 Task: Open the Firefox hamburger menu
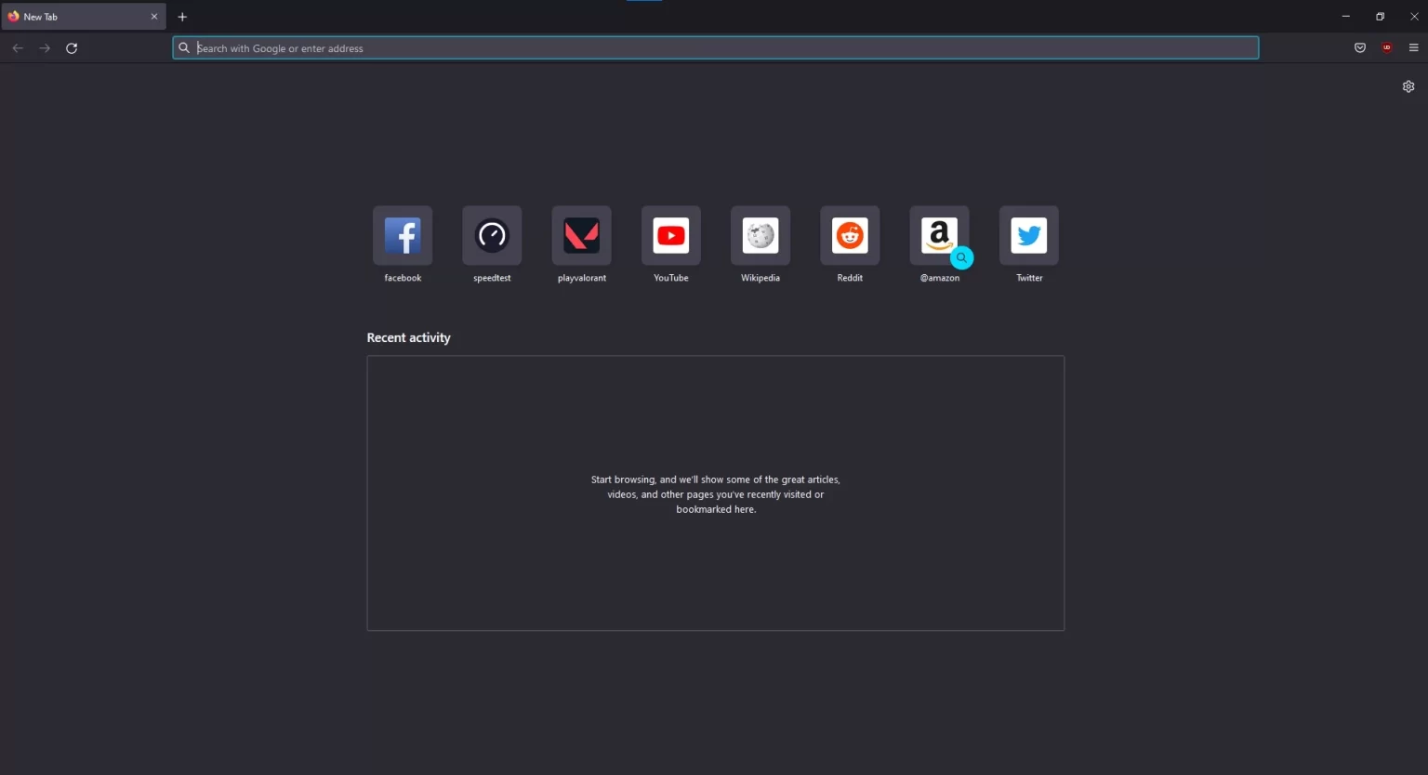(1414, 48)
